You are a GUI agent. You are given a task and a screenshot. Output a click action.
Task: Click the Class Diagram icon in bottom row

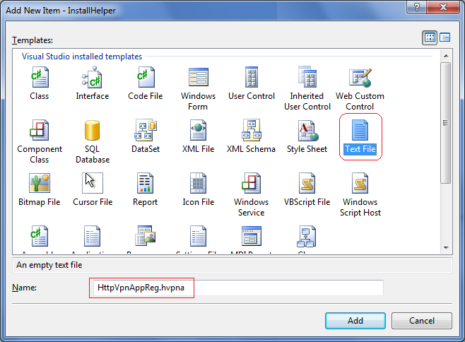tap(306, 237)
